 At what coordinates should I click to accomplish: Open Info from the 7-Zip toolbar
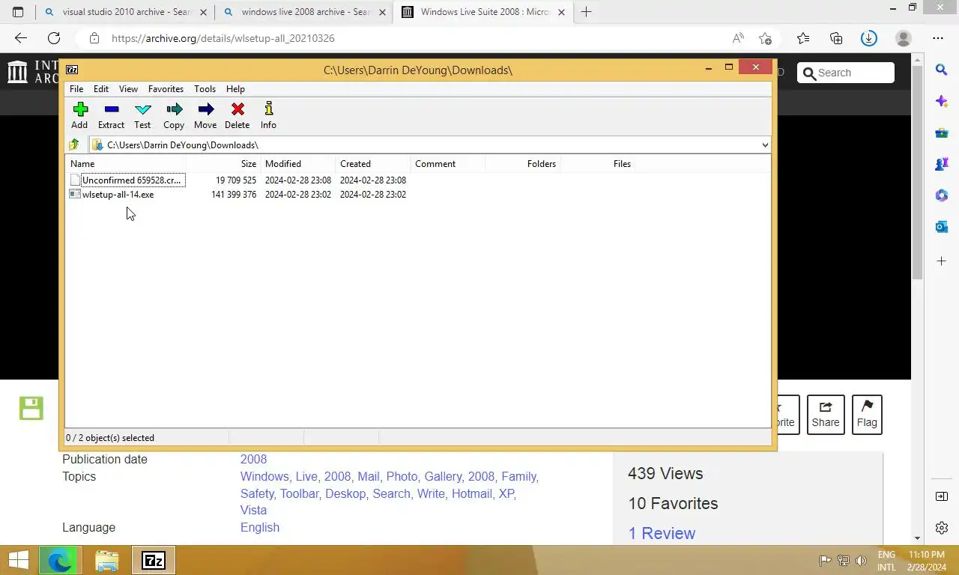click(x=268, y=115)
